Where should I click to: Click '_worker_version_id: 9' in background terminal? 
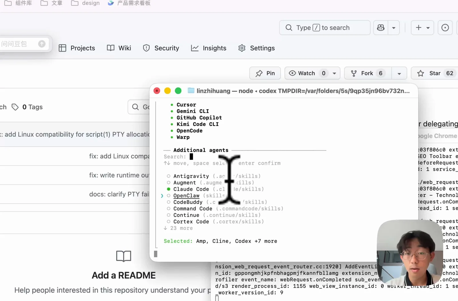pos(249,293)
